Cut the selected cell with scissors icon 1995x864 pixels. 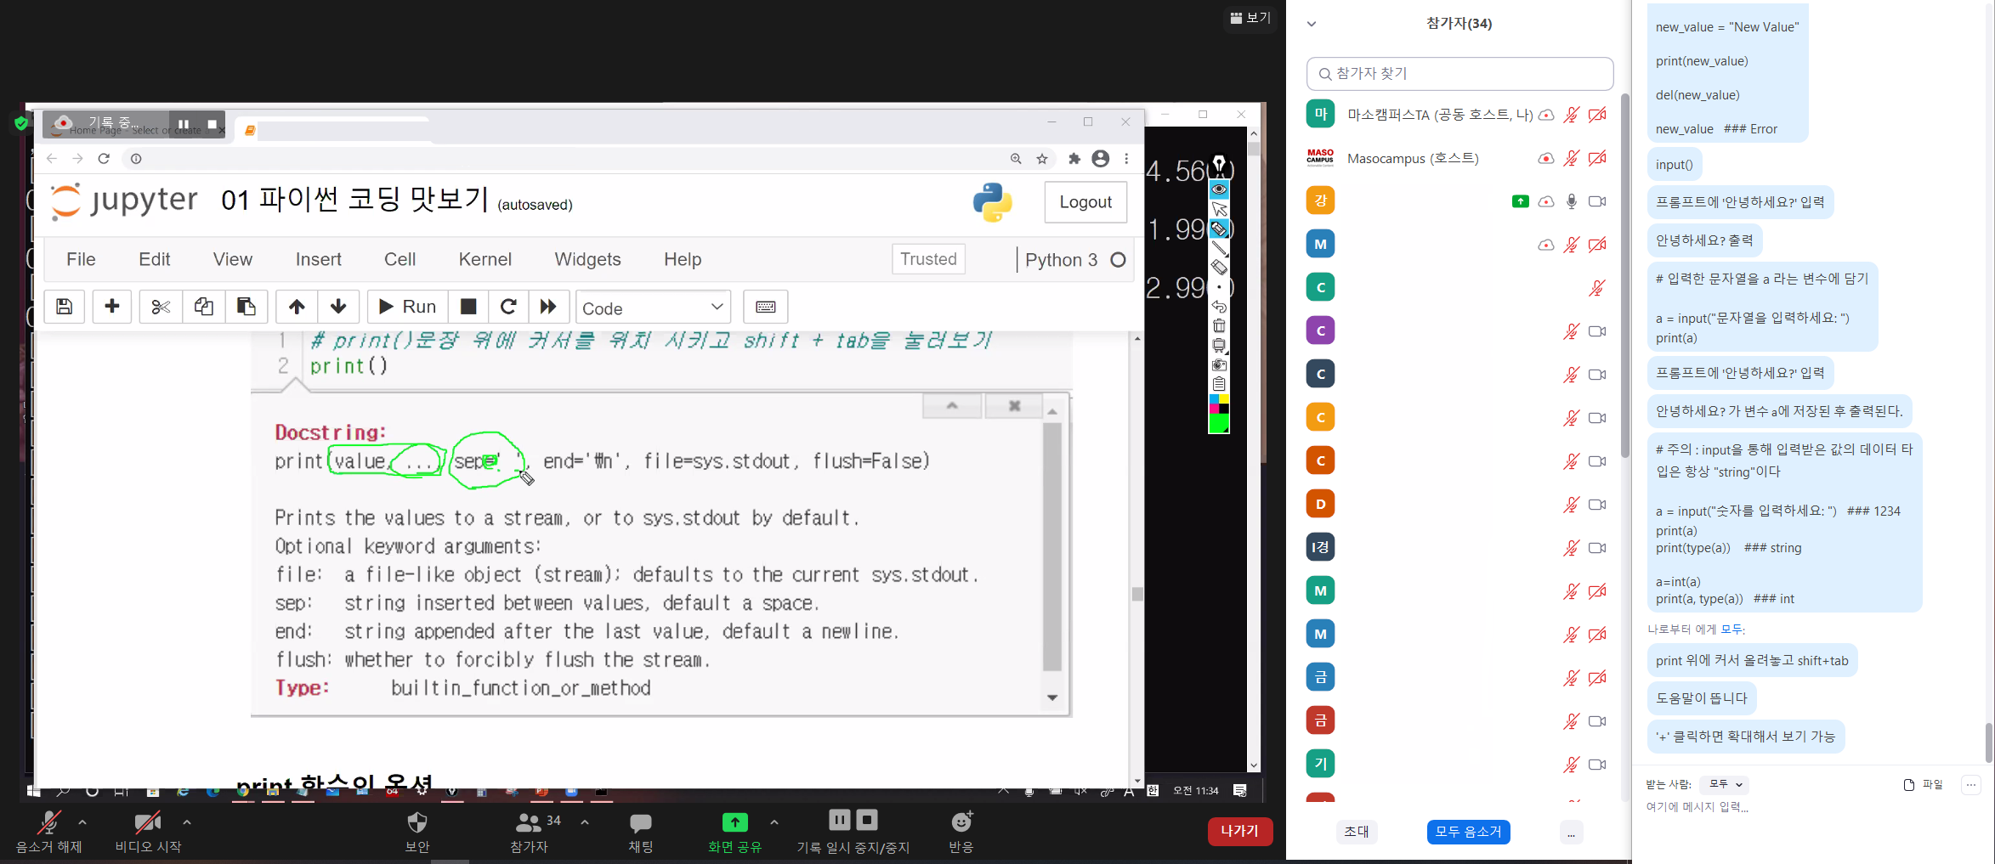click(161, 307)
